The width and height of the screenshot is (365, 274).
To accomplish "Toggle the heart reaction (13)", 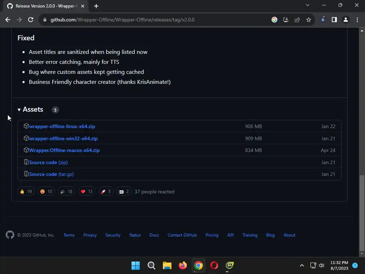I will pyautogui.click(x=87, y=192).
